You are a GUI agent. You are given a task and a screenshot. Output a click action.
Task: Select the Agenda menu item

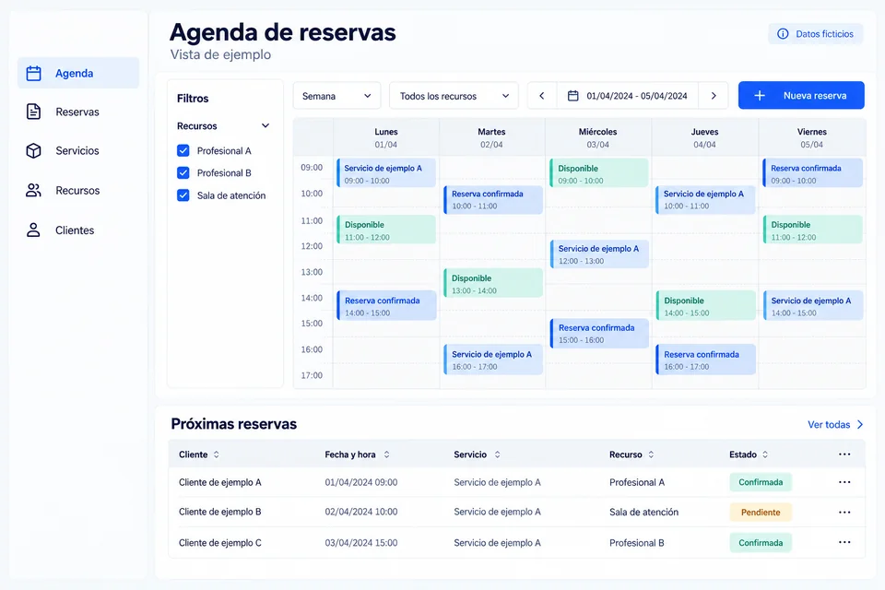click(x=77, y=73)
